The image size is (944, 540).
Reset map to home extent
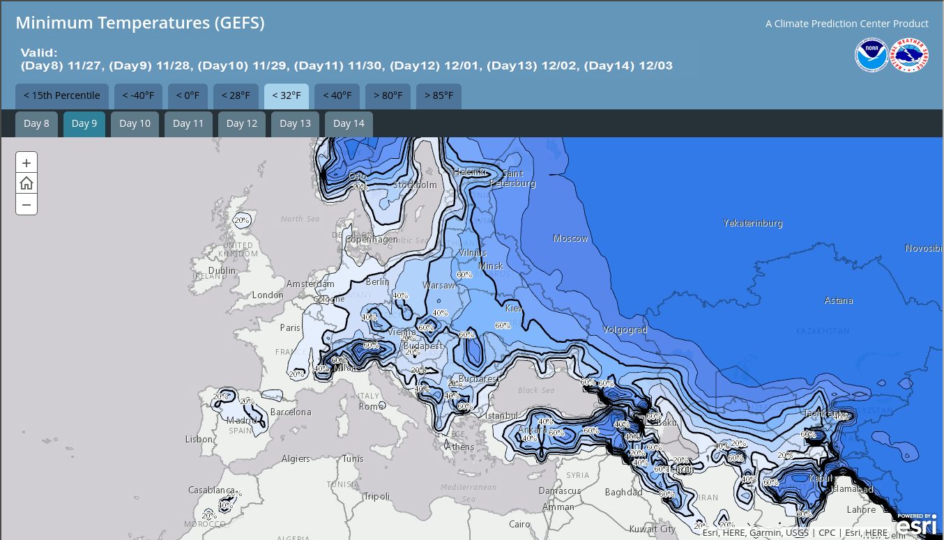26,183
